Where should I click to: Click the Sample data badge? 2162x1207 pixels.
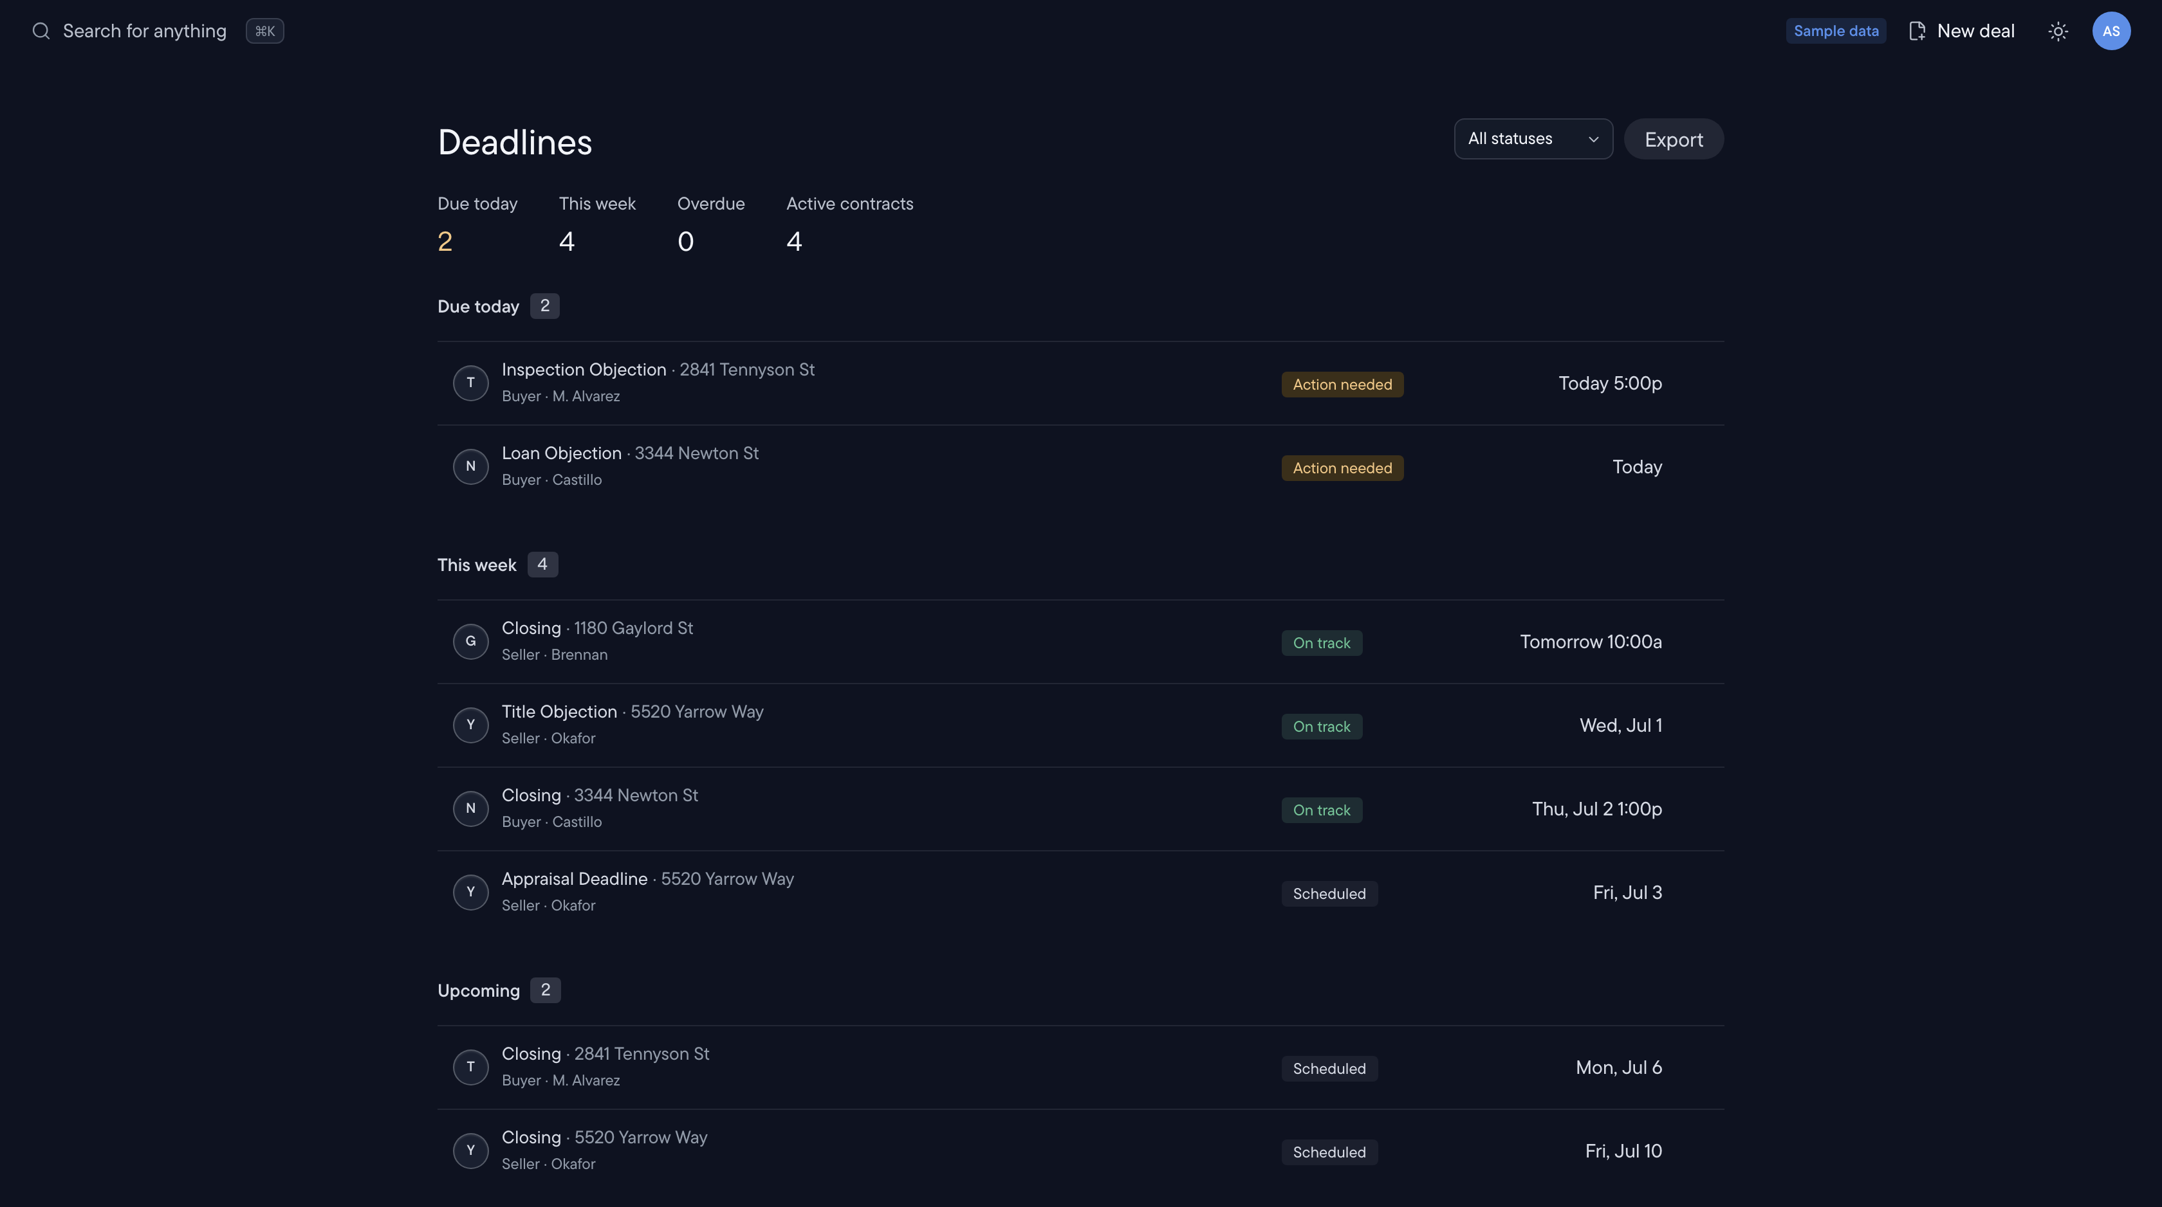[x=1836, y=31]
